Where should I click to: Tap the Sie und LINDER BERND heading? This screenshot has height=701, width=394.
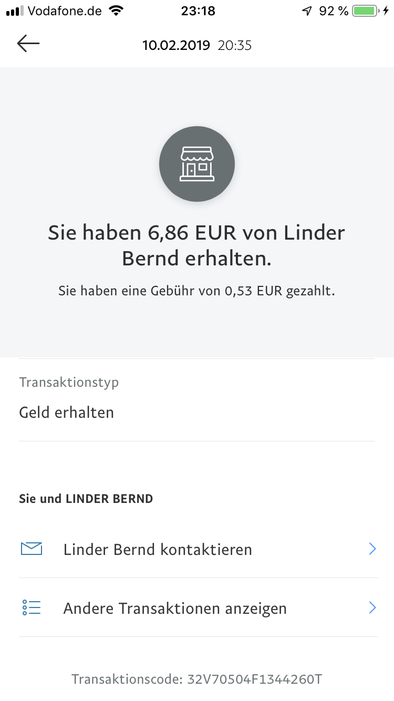86,499
